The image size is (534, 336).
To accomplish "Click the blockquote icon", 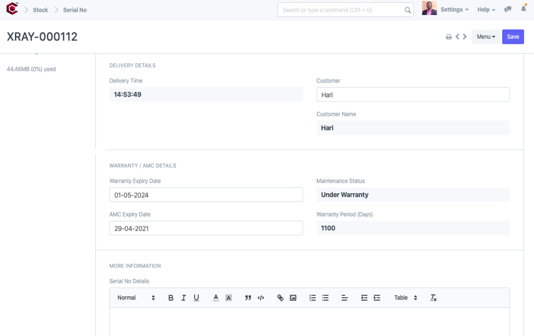I will coord(248,298).
